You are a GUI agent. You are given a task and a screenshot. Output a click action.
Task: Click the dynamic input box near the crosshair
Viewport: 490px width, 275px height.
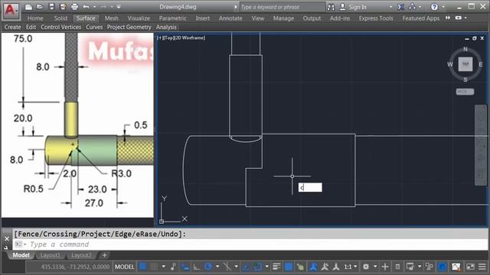(310, 187)
